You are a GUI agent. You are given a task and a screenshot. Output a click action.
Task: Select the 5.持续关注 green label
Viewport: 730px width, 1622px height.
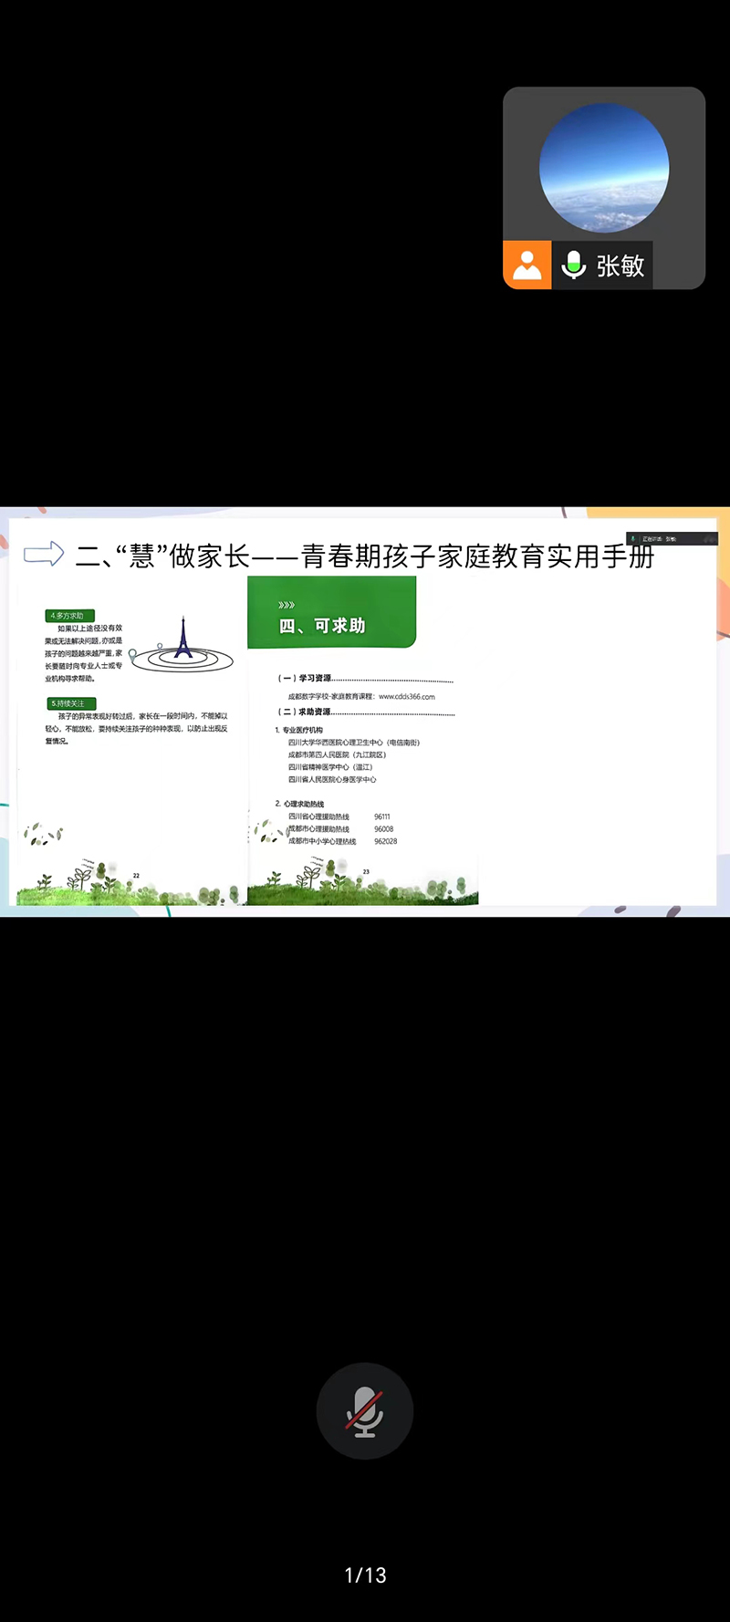(x=70, y=703)
